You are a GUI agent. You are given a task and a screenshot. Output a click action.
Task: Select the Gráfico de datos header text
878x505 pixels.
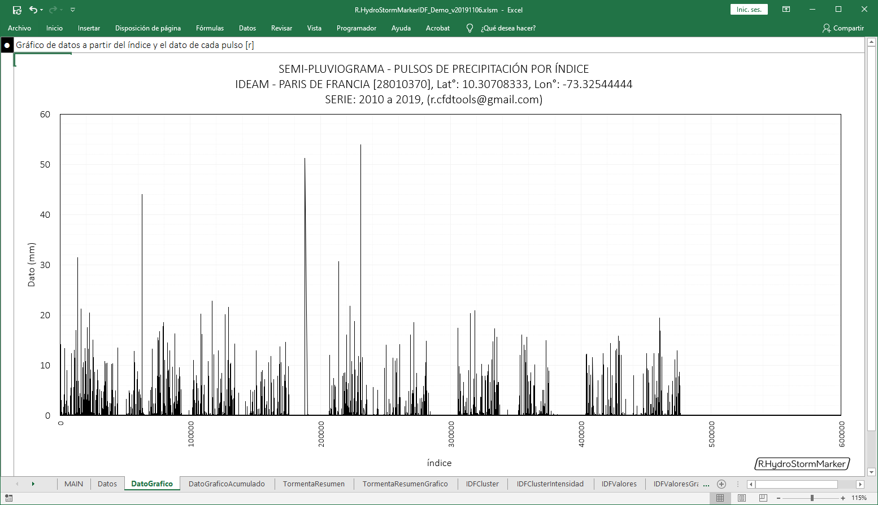[x=135, y=45]
